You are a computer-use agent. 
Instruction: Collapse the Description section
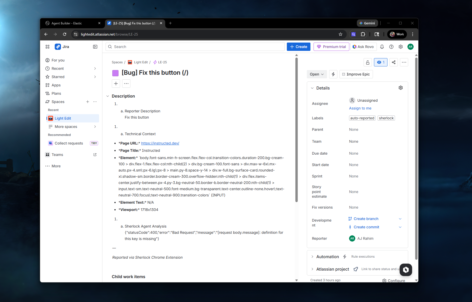coord(108,96)
